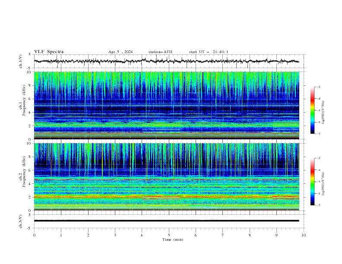Click the "start UT = 21:40:1" header text
The height and width of the screenshot is (264, 342).
(209, 52)
